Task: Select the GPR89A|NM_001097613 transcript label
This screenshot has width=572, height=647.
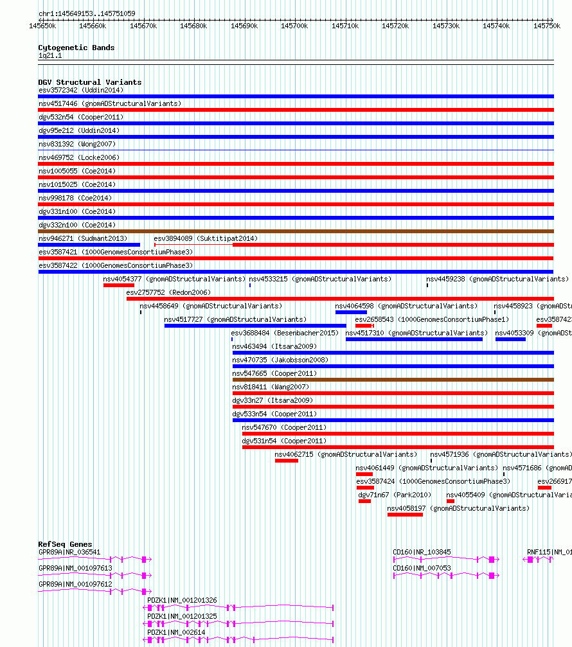Action: point(75,568)
